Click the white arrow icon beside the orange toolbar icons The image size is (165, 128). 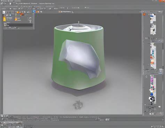click(x=41, y=12)
